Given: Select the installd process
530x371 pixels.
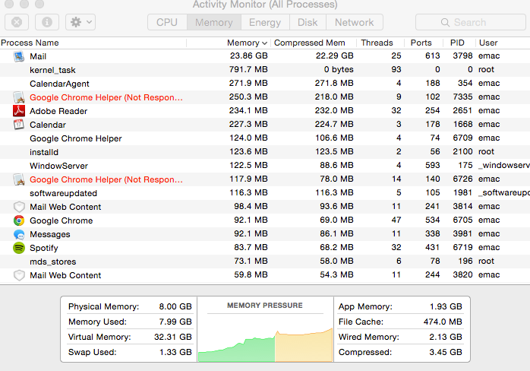Looking at the screenshot, I should [x=265, y=151].
